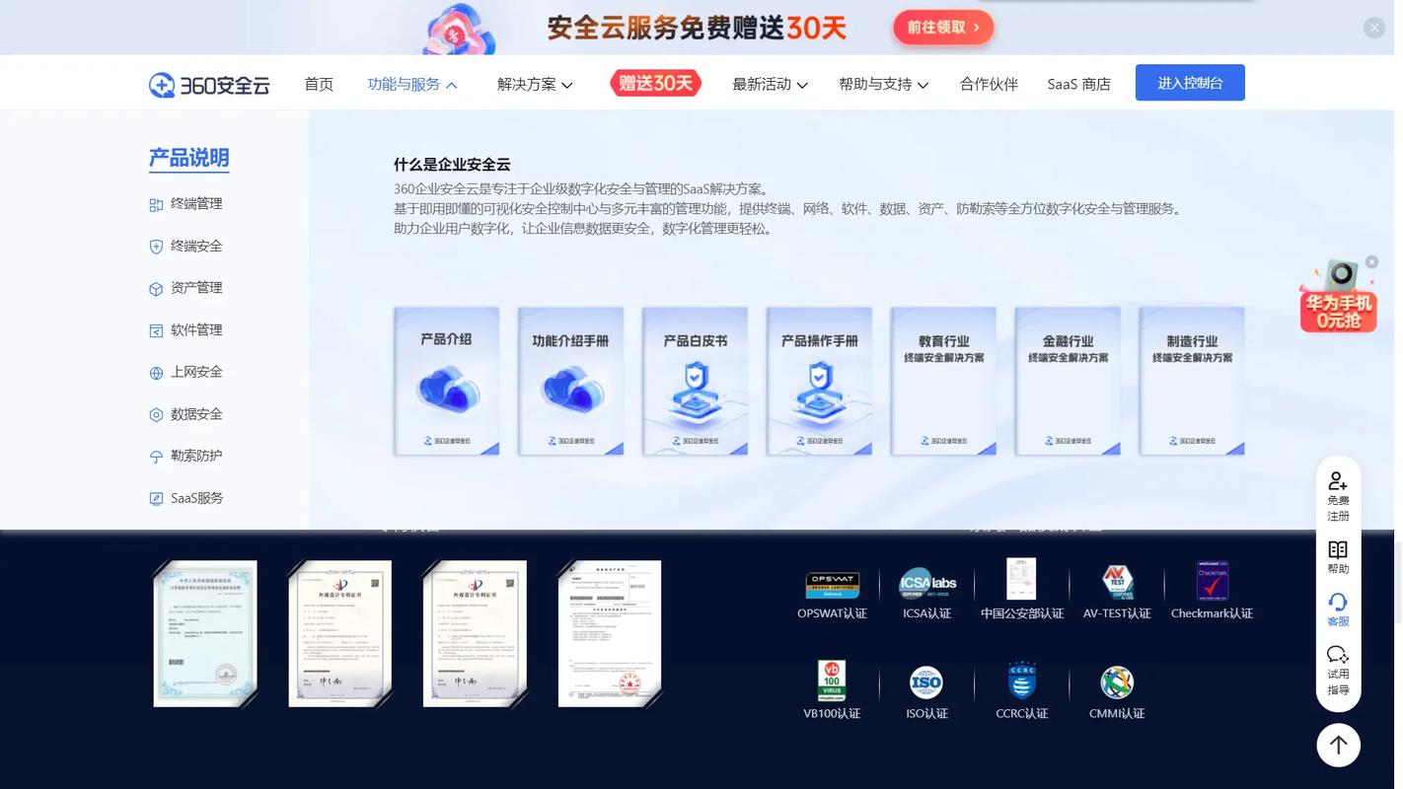Viewport: 1403px width, 789px height.
Task: Select the 终端安全 shield icon
Action: (x=156, y=247)
